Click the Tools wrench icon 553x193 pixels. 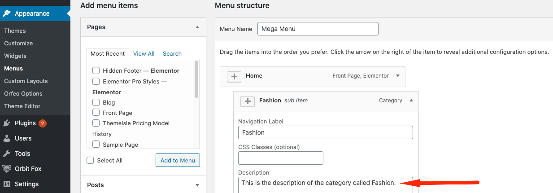pyautogui.click(x=7, y=154)
